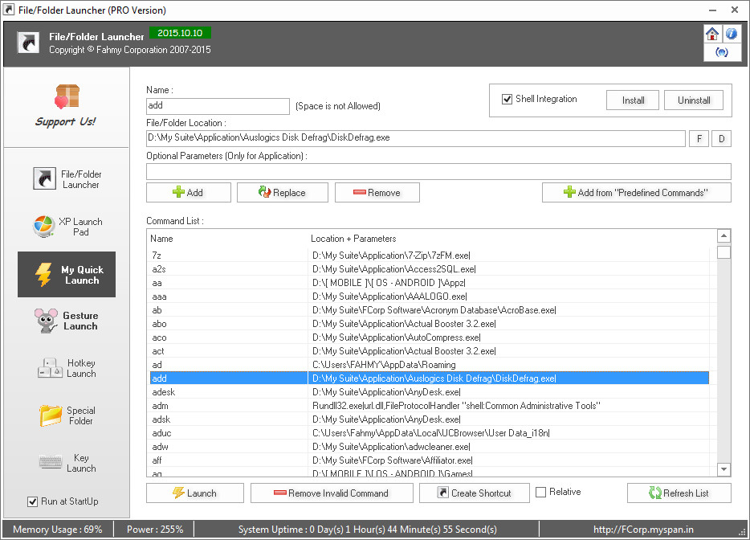
Task: Click the Power : 255% status entry
Action: click(155, 530)
